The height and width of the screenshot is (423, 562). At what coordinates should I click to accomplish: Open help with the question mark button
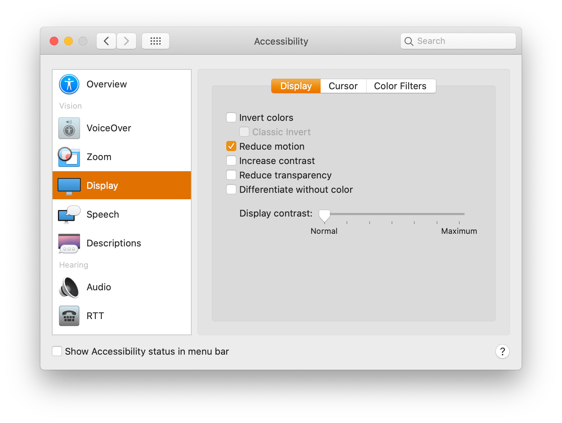[502, 351]
